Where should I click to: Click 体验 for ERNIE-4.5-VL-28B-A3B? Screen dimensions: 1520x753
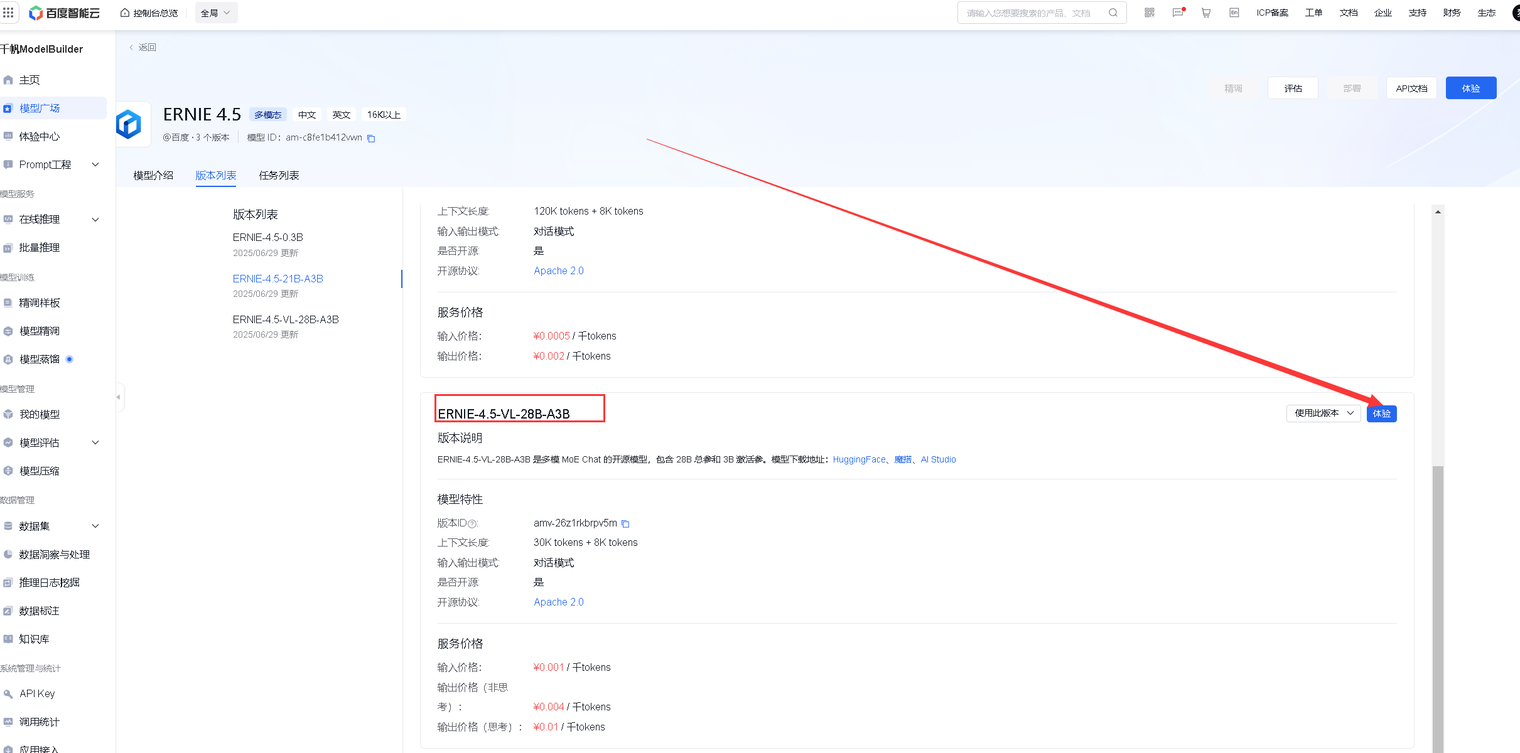pos(1381,414)
